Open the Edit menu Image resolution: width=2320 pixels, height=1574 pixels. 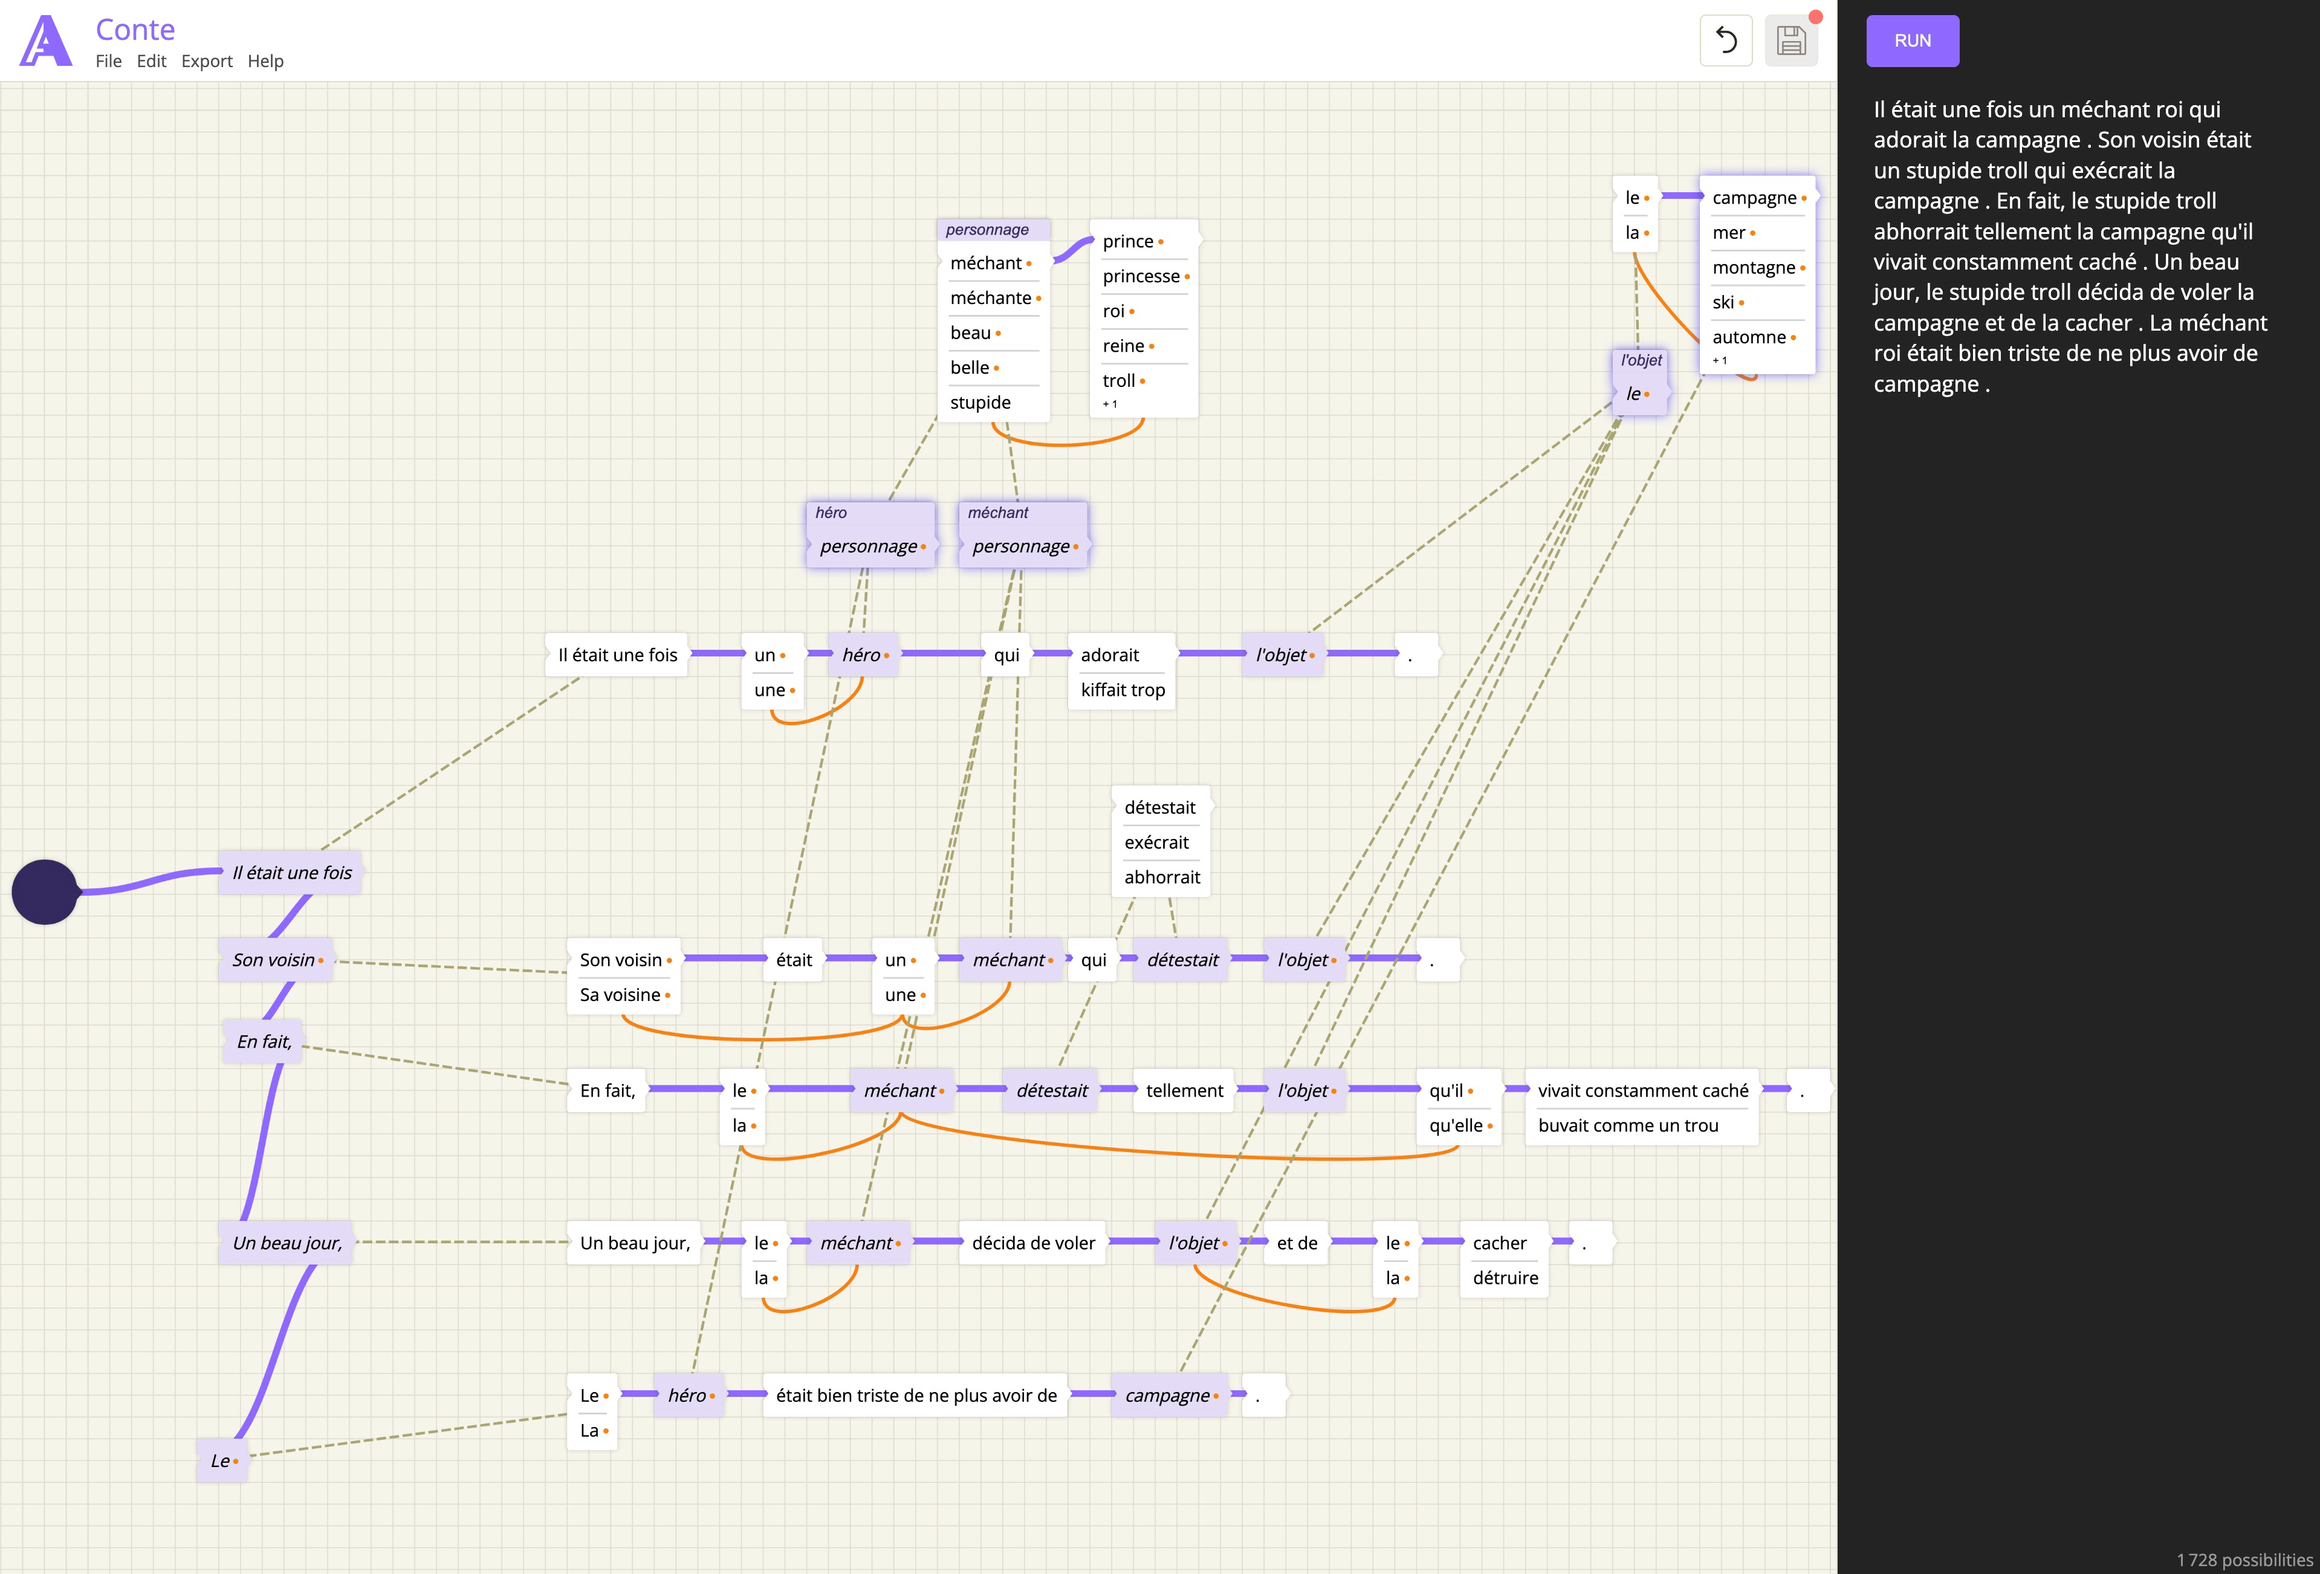point(152,61)
